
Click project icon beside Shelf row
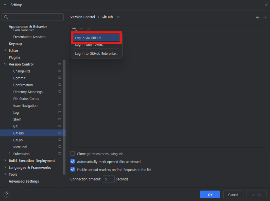pyautogui.click(x=60, y=119)
